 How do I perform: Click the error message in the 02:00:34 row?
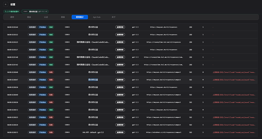coord(234,125)
